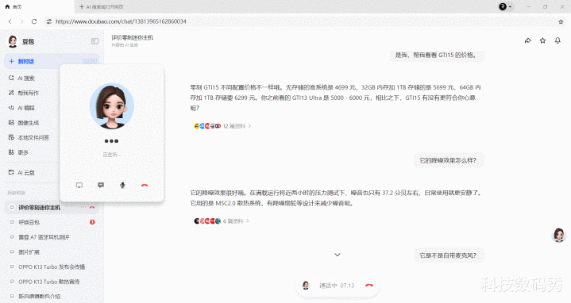Go forward in the browser
Image resolution: width=571 pixels, height=303 pixels.
[x=22, y=21]
